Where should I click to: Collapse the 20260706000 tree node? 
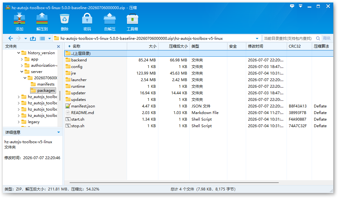25,78
